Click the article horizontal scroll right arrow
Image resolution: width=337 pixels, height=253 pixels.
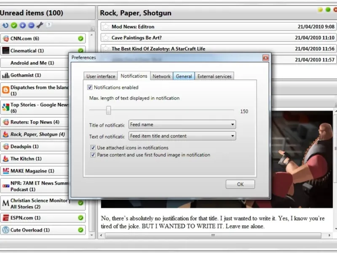point(329,235)
